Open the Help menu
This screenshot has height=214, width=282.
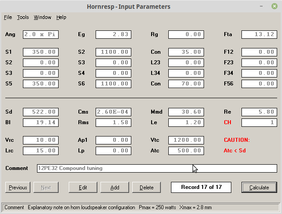coord(61,17)
